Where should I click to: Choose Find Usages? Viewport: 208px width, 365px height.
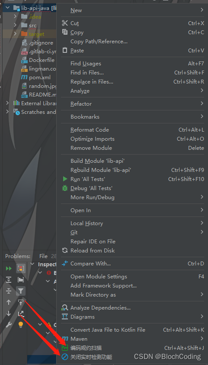(x=132, y=63)
